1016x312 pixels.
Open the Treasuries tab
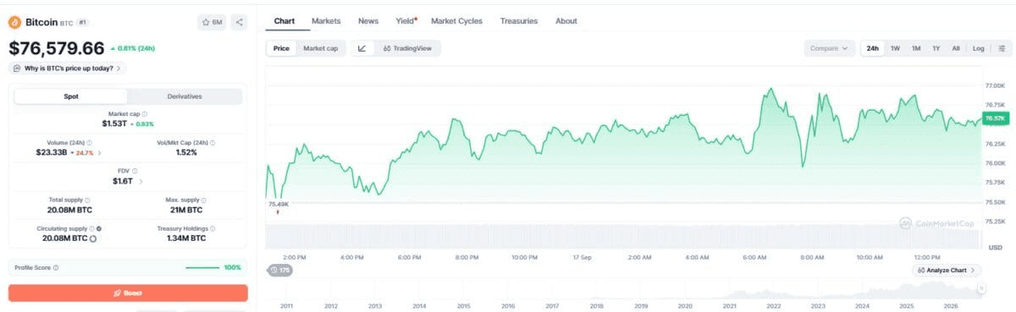pos(519,21)
